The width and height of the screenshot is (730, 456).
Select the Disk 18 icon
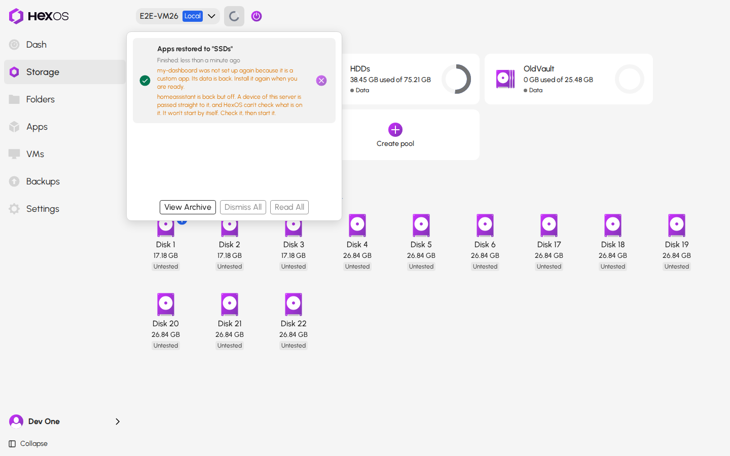pyautogui.click(x=613, y=225)
